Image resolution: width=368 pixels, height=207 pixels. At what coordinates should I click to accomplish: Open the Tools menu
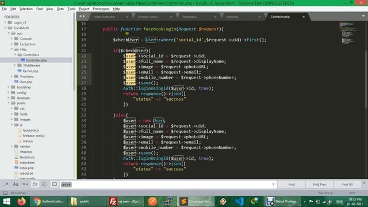(71, 9)
